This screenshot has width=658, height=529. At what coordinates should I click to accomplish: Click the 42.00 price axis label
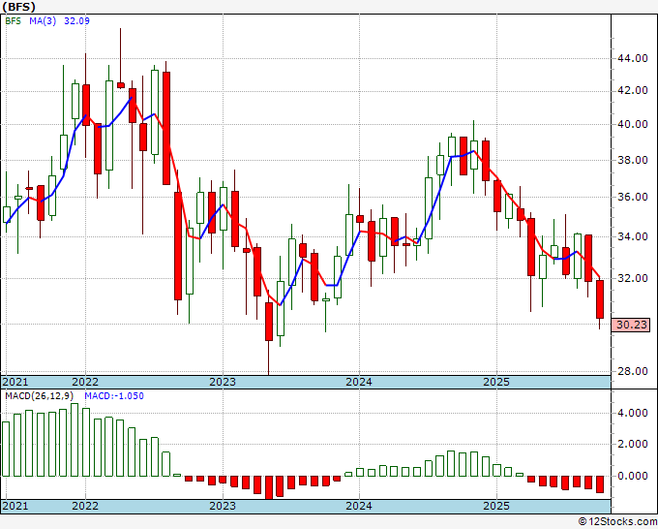pyautogui.click(x=633, y=91)
